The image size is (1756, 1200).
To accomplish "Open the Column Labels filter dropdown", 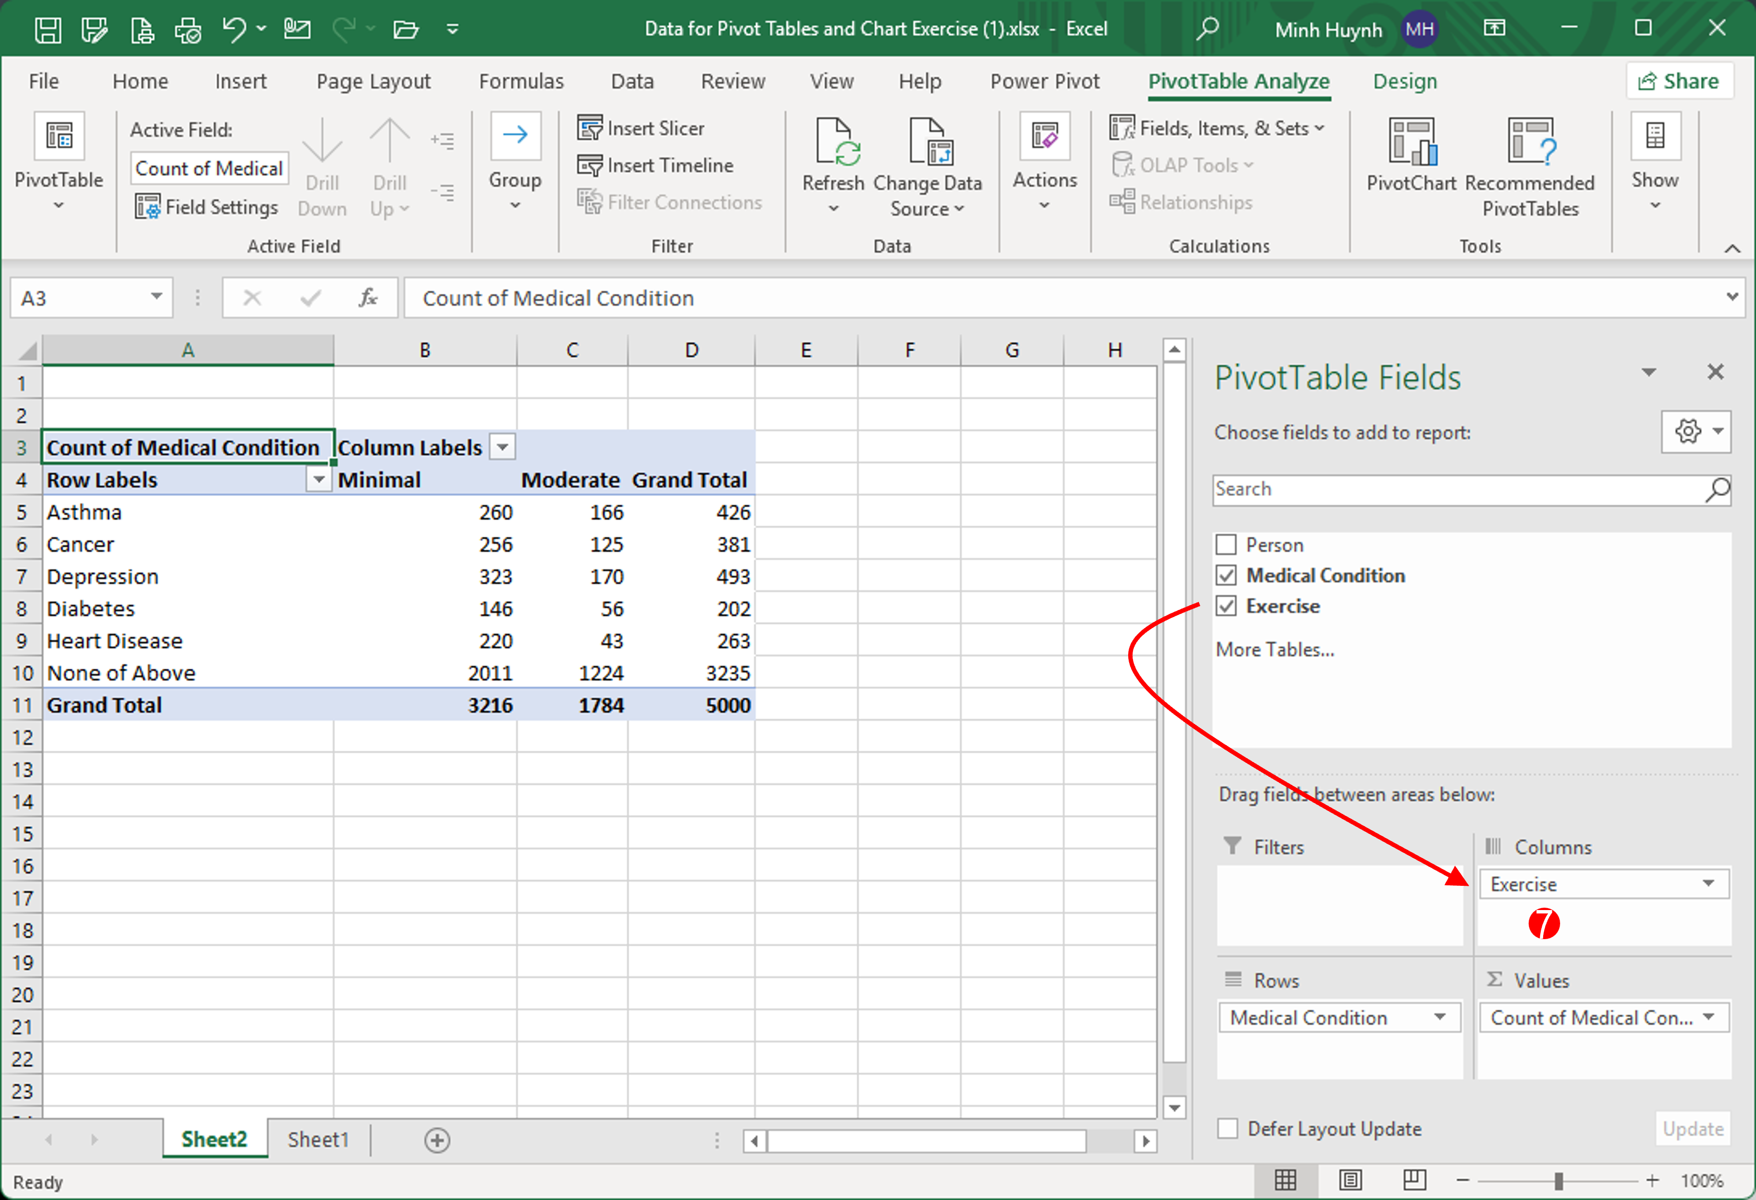I will [x=502, y=448].
